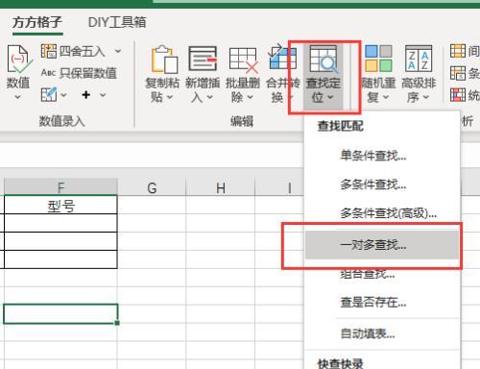Choose 多条件查找 from the menu

(x=382, y=184)
